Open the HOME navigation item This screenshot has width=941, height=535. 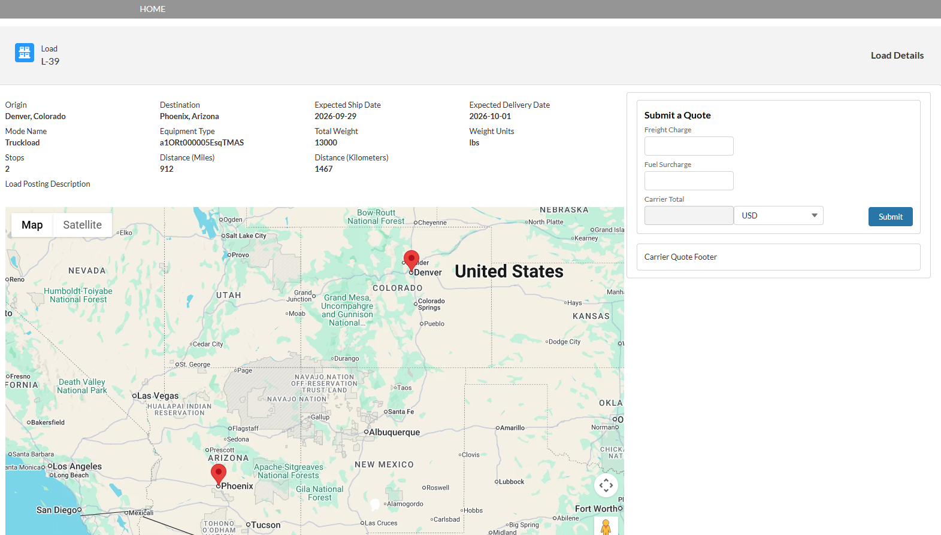[x=153, y=9]
